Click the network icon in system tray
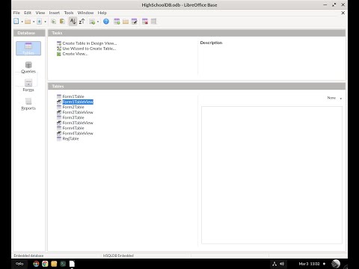Viewport: 359px width, 269px height. 274,264
